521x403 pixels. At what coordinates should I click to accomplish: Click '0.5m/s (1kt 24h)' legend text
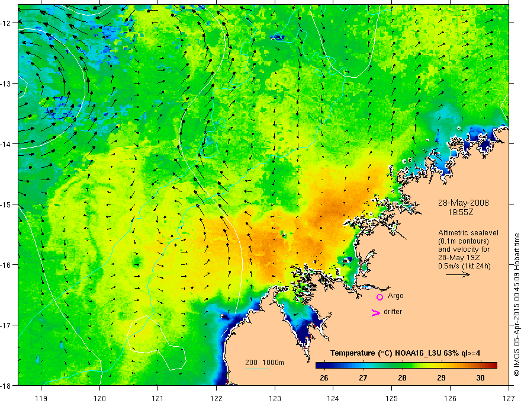[464, 266]
